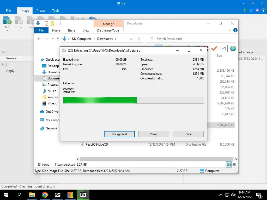The height and width of the screenshot is (200, 267).
Task: Open the address bar history dropdown
Action: coord(131,39)
